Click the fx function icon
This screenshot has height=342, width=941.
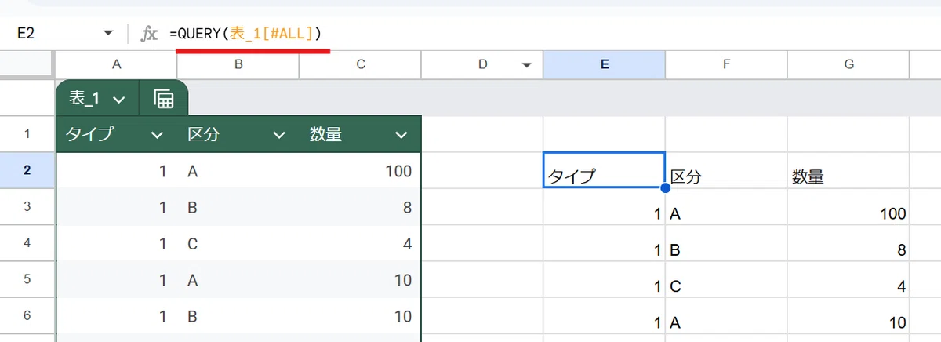(x=148, y=34)
